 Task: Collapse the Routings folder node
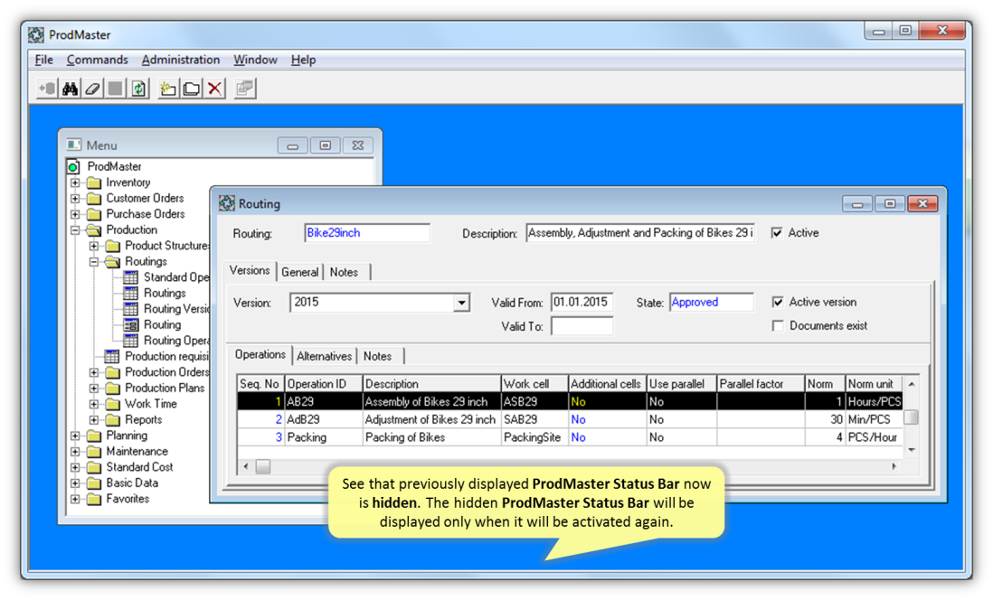pyautogui.click(x=94, y=262)
